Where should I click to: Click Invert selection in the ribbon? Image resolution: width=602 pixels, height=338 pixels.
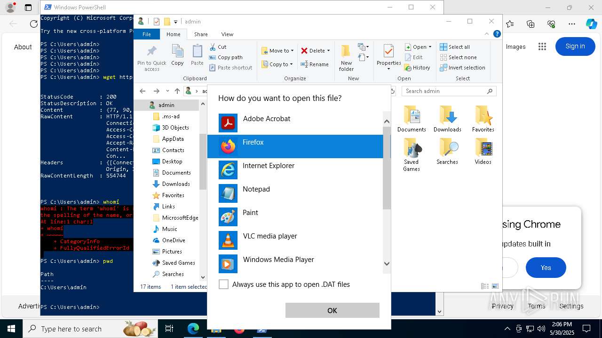pos(462,68)
